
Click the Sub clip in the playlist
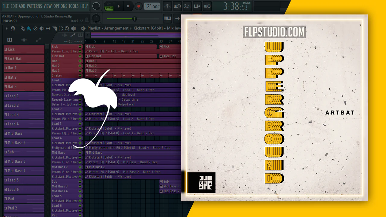pos(170,181)
